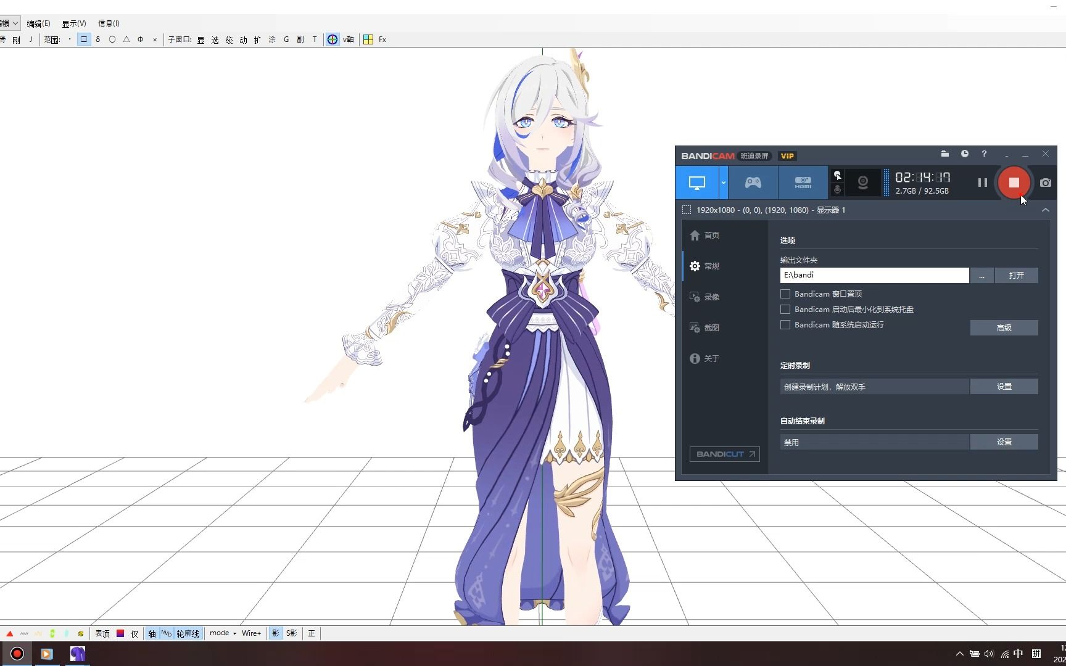Screen dimensions: 1066x666
Task: Collapse the Bandicam options panel chevron
Action: (x=1046, y=210)
